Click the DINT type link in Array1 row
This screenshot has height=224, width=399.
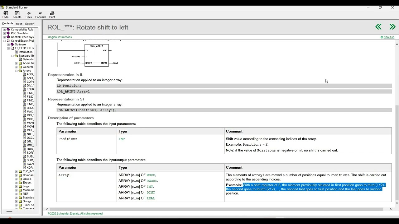(x=151, y=193)
